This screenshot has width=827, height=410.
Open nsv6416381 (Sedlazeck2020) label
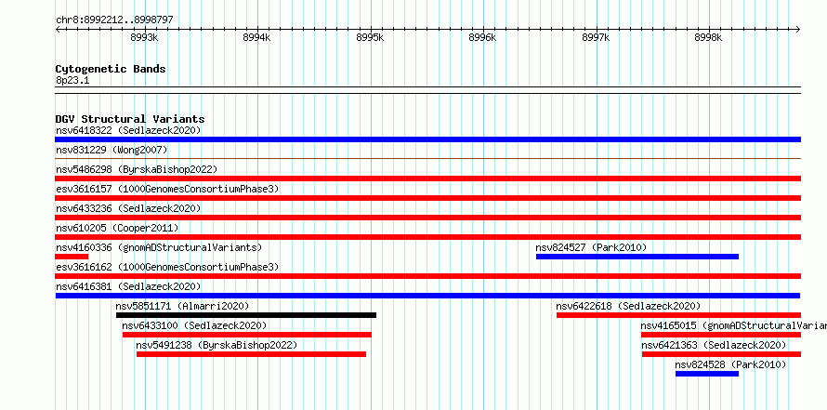click(128, 286)
